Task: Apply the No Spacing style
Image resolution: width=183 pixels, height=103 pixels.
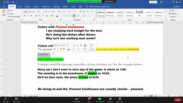Action: coord(111,13)
